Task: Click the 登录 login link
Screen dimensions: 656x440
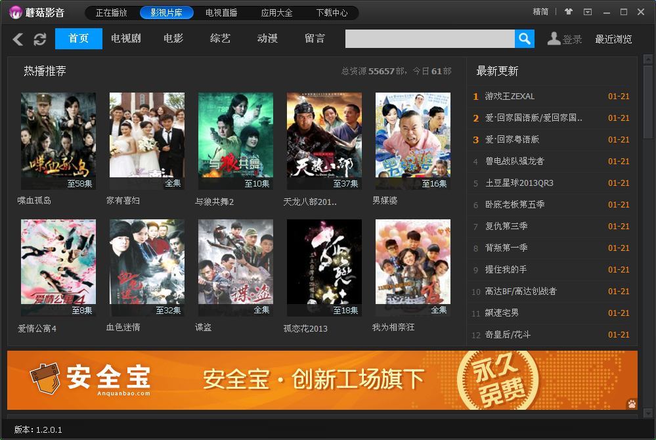Action: 573,39
